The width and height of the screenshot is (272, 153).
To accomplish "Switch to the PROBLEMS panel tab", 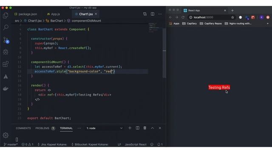I will 45,128.
